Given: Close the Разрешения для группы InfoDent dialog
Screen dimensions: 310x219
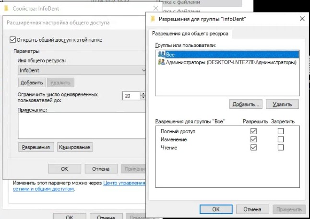Looking at the screenshot, I should pyautogui.click(x=302, y=19).
